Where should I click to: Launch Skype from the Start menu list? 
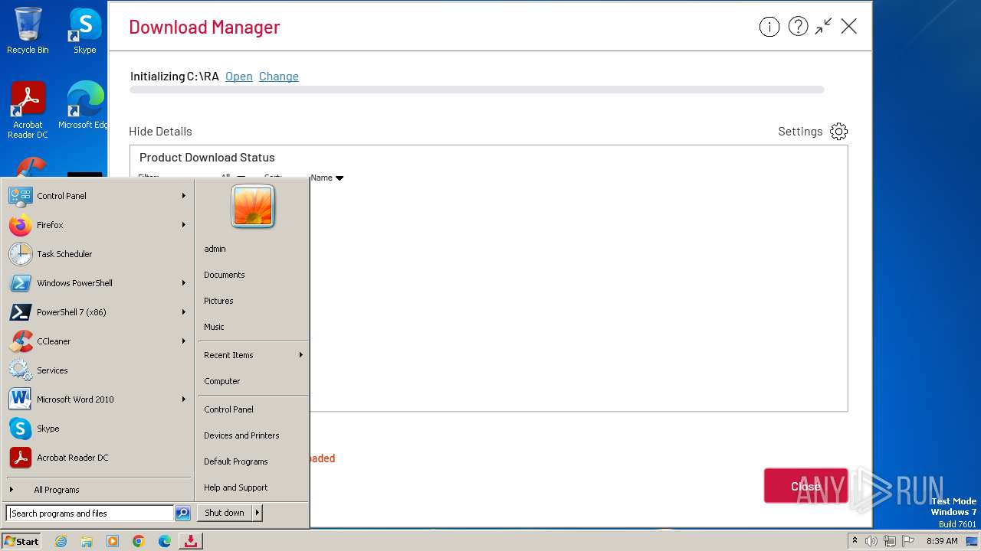tap(97, 429)
